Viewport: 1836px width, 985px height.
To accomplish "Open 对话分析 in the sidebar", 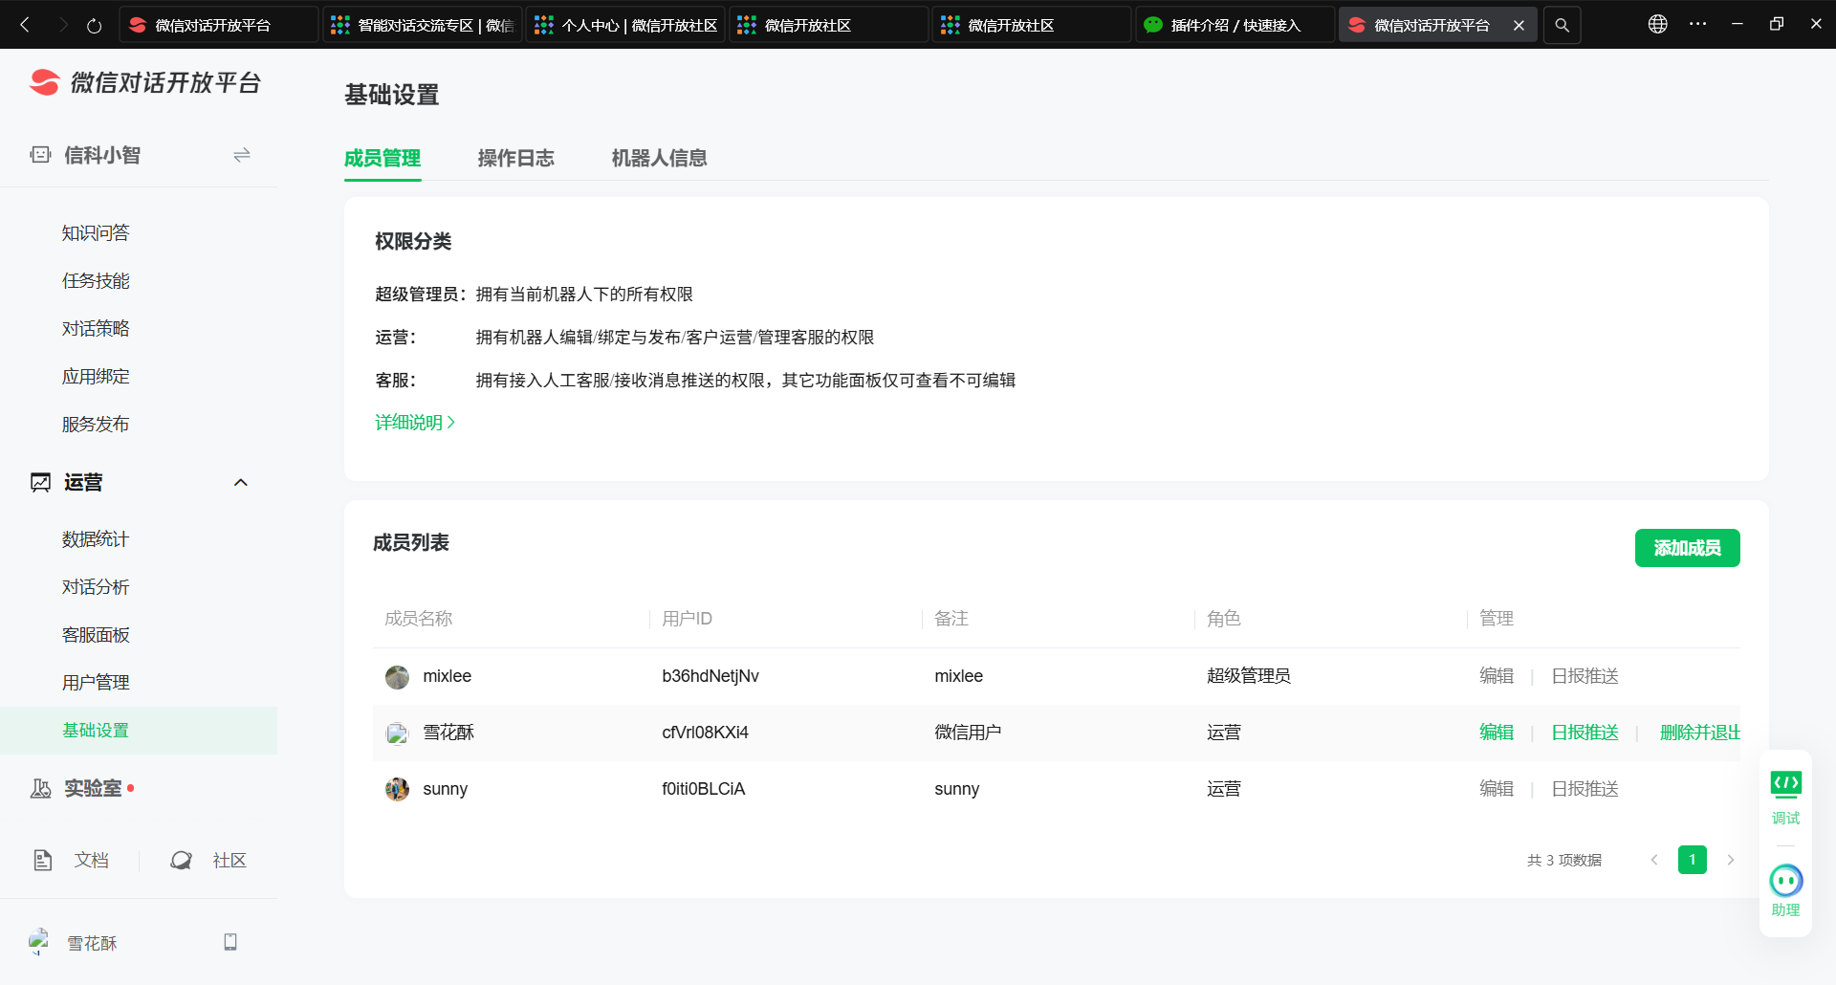I will (96, 587).
